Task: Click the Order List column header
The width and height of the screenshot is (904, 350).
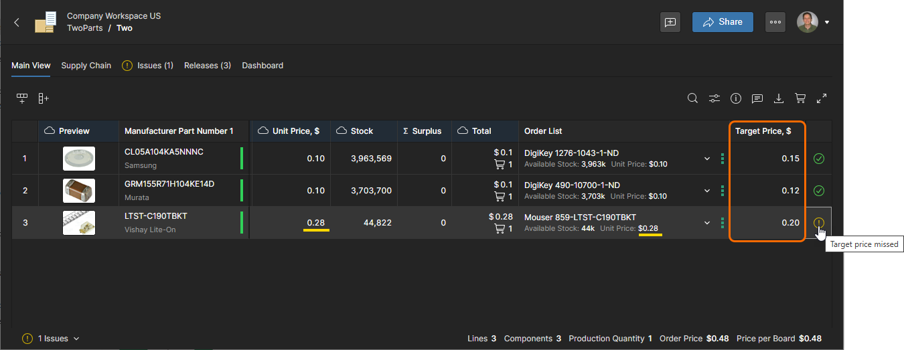Action: [x=623, y=131]
